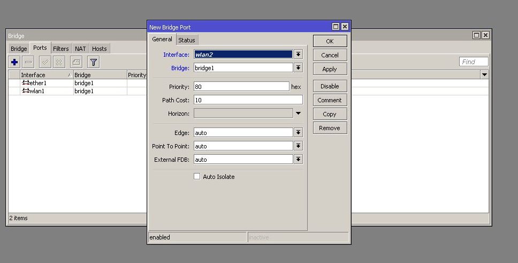Click the disable X icon in Bridge toolbar

click(x=59, y=62)
